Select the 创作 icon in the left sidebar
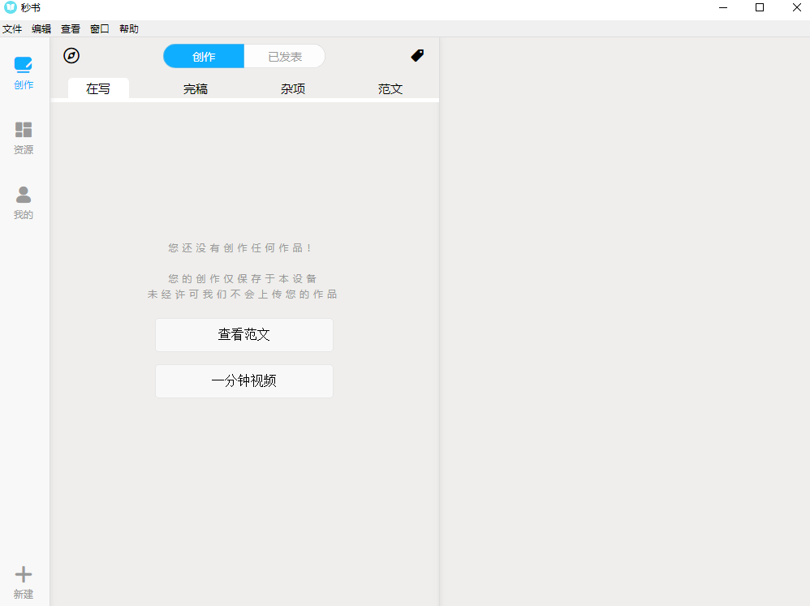Screen dimensions: 810x606 (x=23, y=71)
